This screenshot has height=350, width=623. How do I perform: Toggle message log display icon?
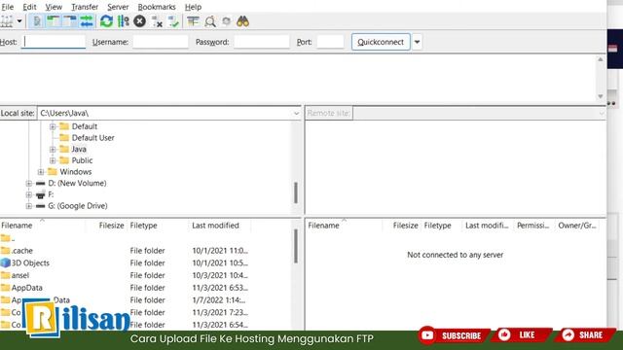tap(37, 21)
